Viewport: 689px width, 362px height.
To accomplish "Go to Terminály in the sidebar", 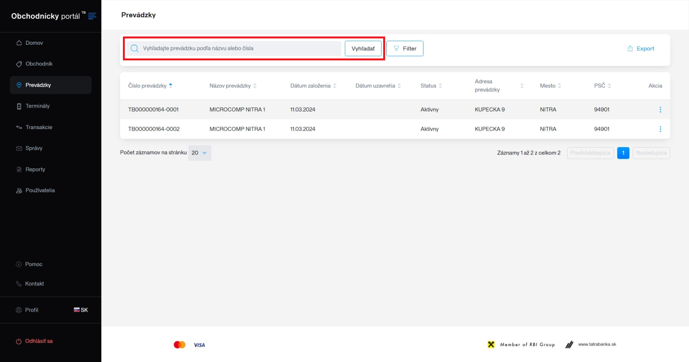I will click(38, 106).
